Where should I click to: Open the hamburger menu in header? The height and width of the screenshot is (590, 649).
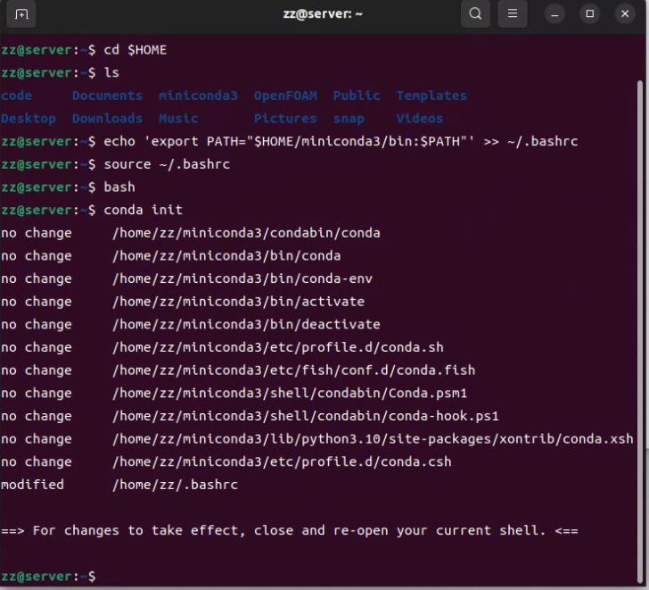pyautogui.click(x=512, y=14)
